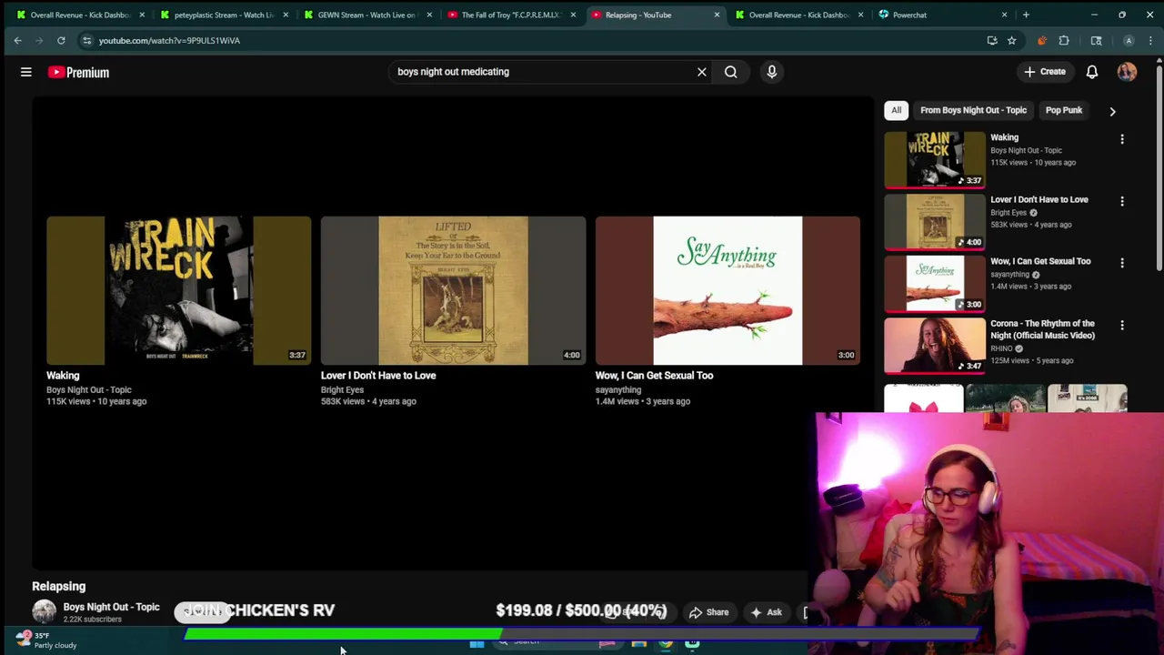Select the All filter chip
1164x655 pixels.
tap(896, 110)
